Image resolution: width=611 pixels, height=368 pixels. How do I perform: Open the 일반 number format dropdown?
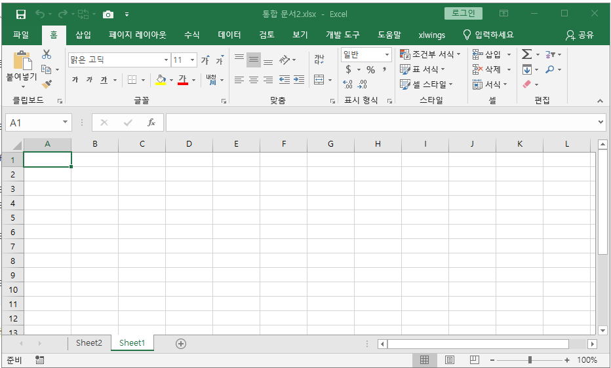pos(387,54)
